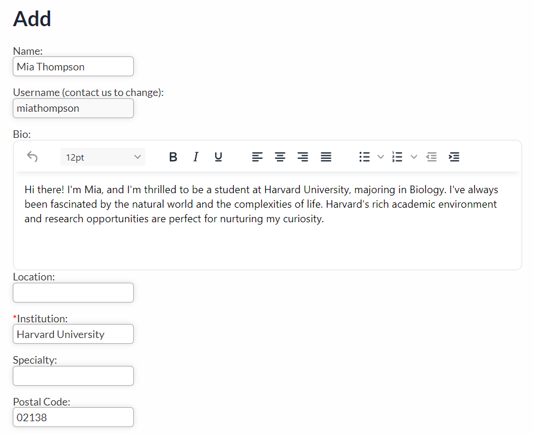Justify Bio text
This screenshot has width=534, height=434.
[x=326, y=156]
